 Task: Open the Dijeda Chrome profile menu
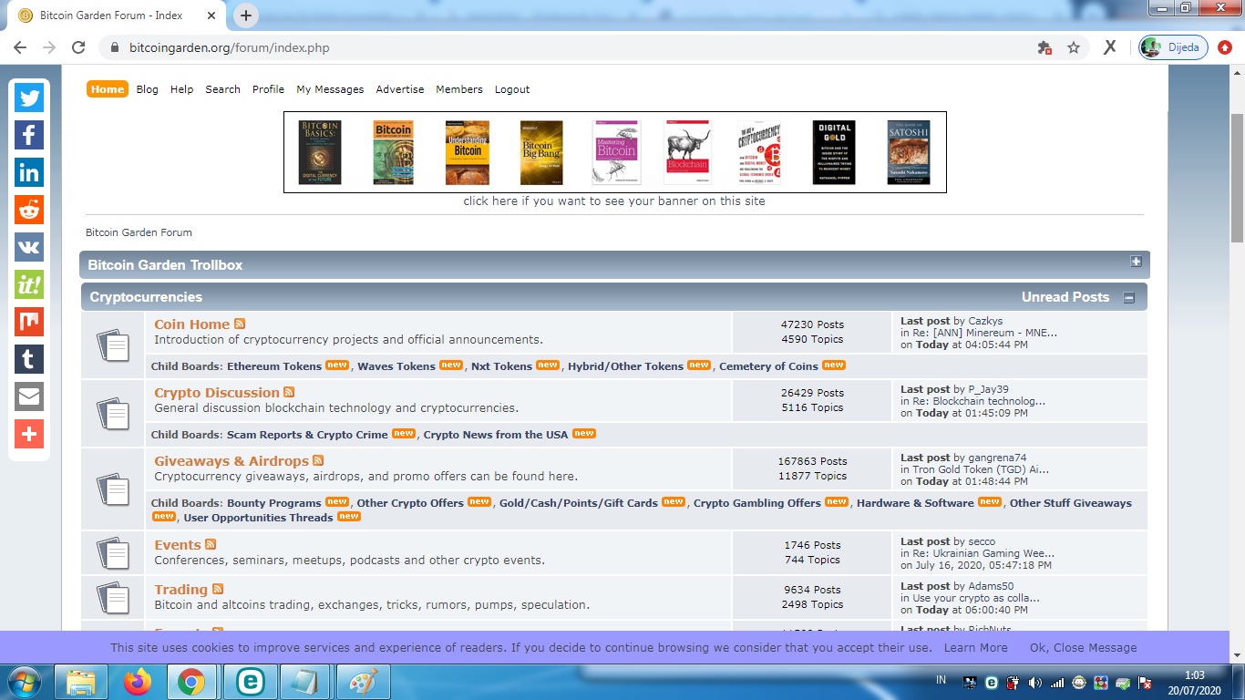[1174, 47]
